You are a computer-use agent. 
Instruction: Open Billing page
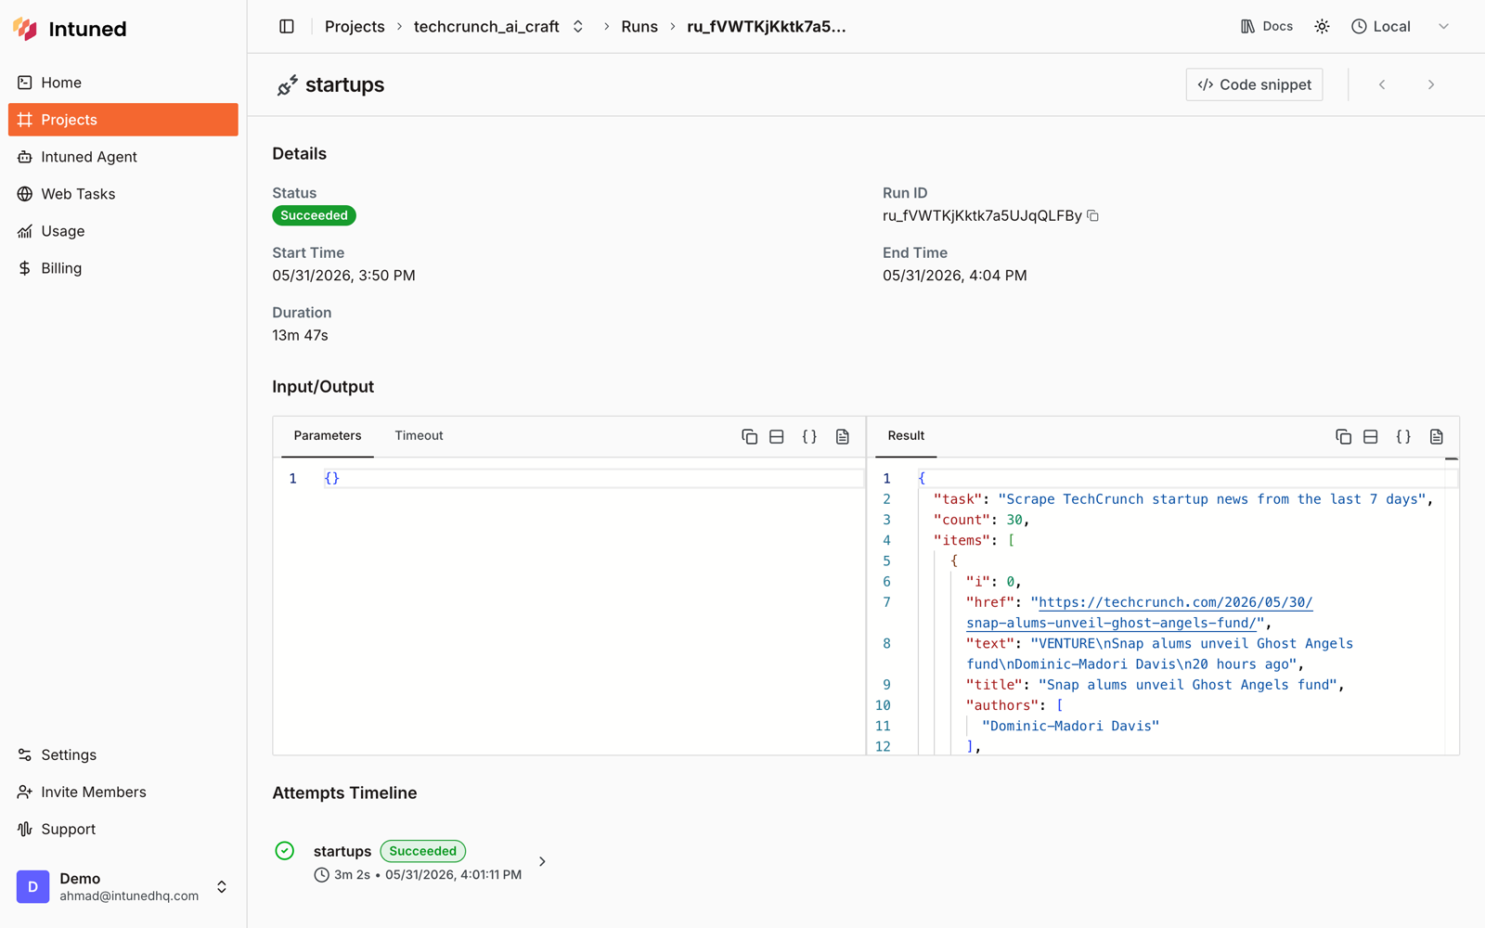click(123, 268)
